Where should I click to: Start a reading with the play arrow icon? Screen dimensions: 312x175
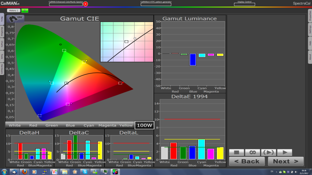(284, 152)
